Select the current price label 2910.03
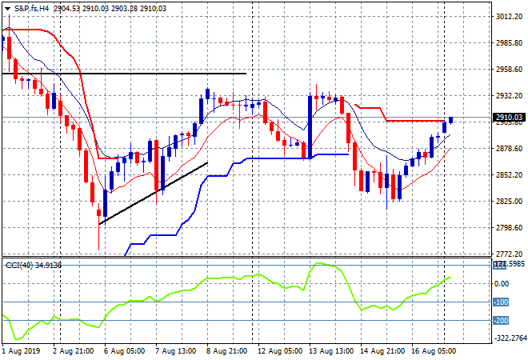The width and height of the screenshot is (528, 360). point(509,117)
